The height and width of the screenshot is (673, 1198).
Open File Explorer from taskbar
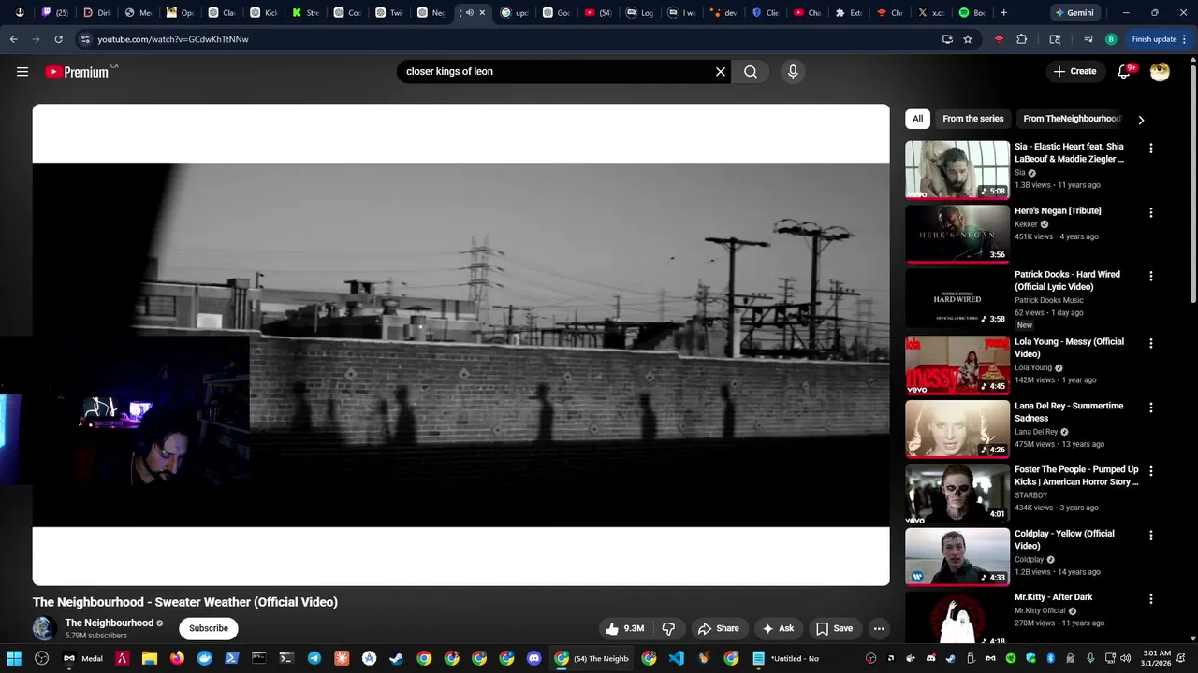point(149,658)
